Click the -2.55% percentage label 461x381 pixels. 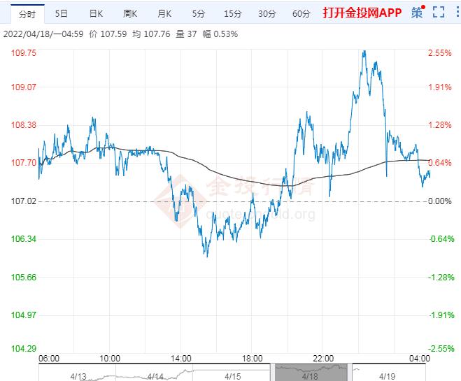click(x=441, y=349)
